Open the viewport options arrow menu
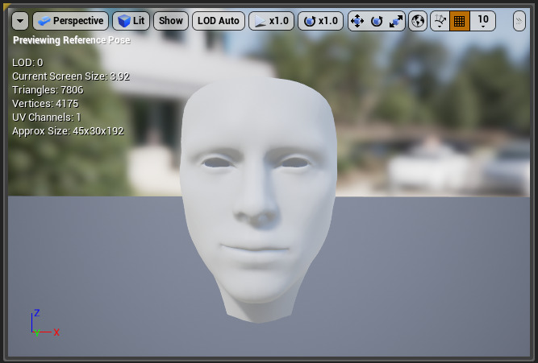538x363 pixels. pyautogui.click(x=20, y=21)
